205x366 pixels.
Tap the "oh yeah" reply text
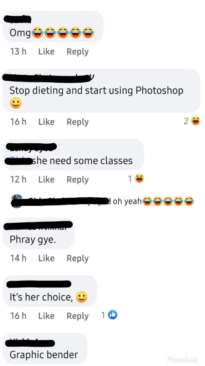pyautogui.click(x=127, y=201)
